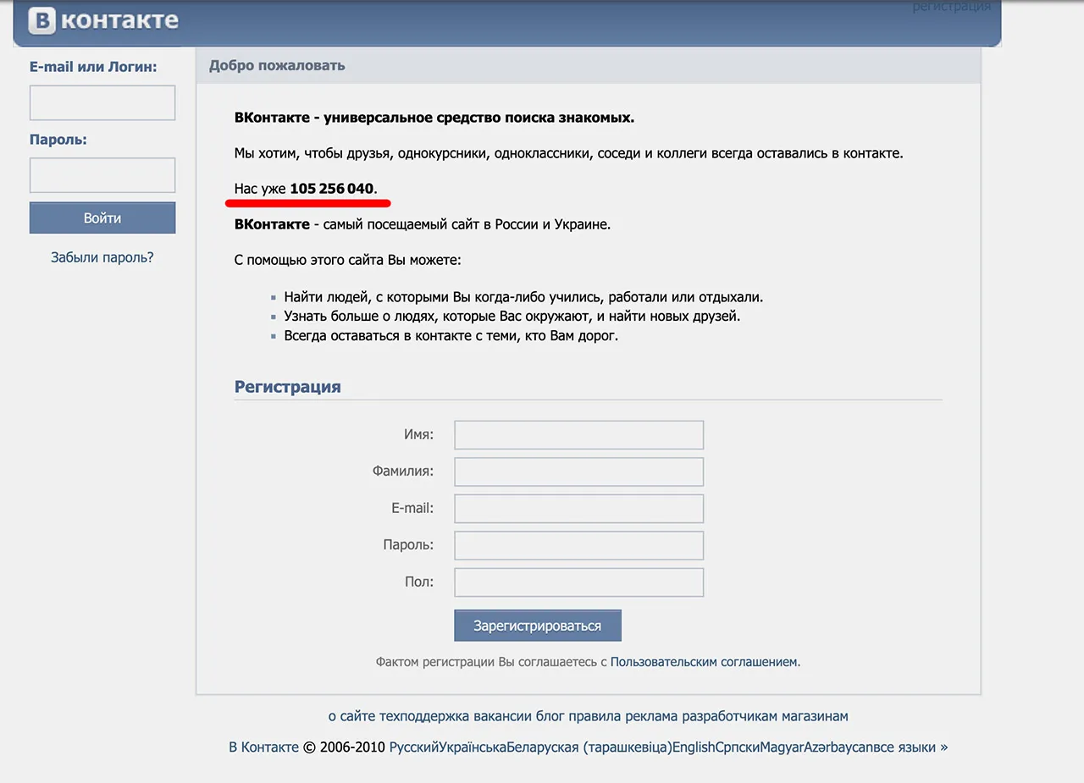Open the регистрация link in the header
1084x783 pixels.
tap(951, 6)
